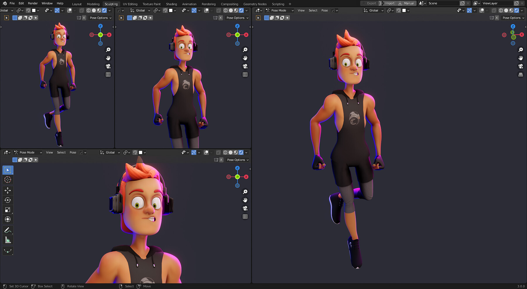Select the Measure ruler tool
This screenshot has width=527, height=289.
(8, 240)
